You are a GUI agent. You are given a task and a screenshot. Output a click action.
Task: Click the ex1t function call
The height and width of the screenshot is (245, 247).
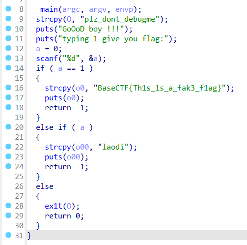pyautogui.click(x=54, y=206)
